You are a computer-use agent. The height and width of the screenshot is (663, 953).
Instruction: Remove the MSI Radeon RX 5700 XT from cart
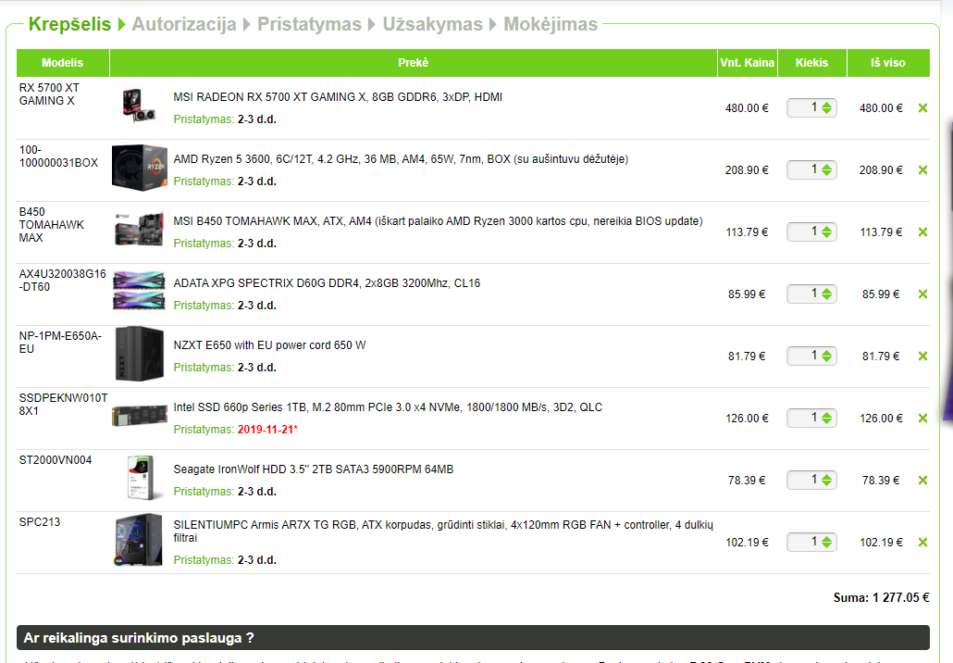[922, 108]
